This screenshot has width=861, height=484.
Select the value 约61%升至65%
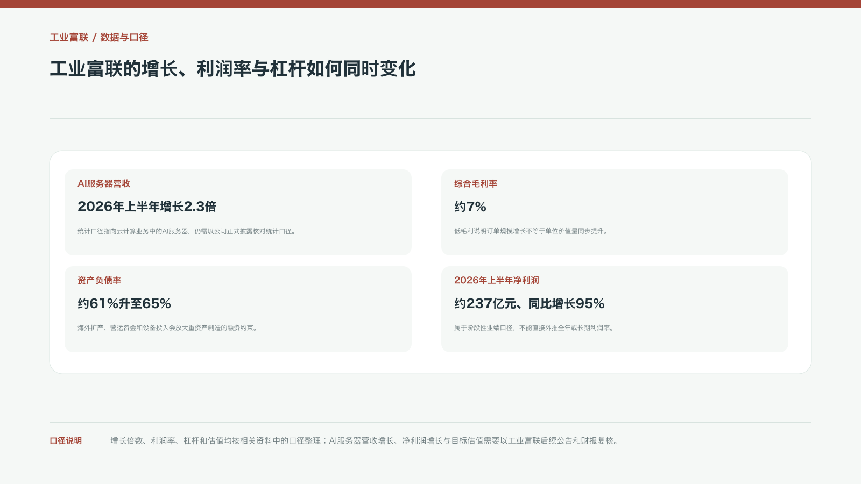click(124, 303)
